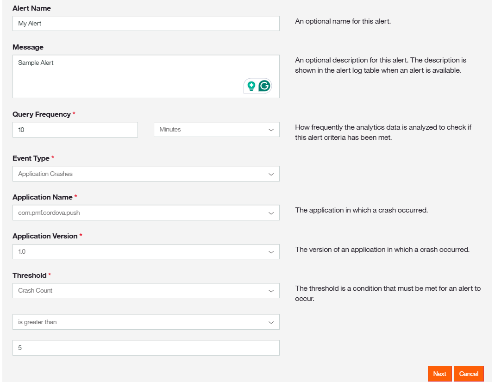Click the chevron arrow in the Minutes selector
495x382 pixels.
(x=271, y=130)
